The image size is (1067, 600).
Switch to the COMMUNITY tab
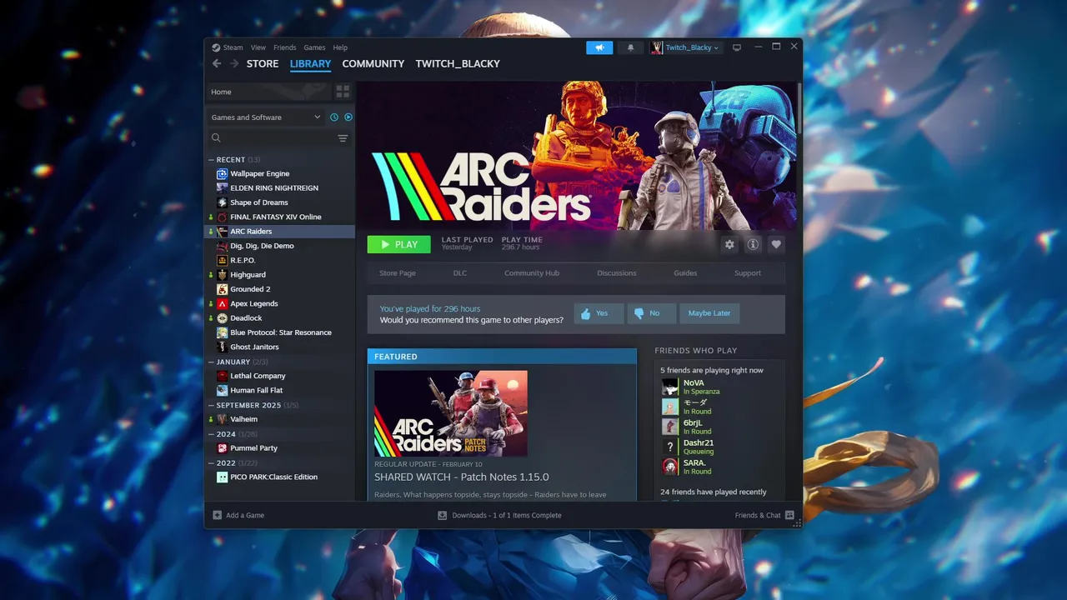point(373,63)
